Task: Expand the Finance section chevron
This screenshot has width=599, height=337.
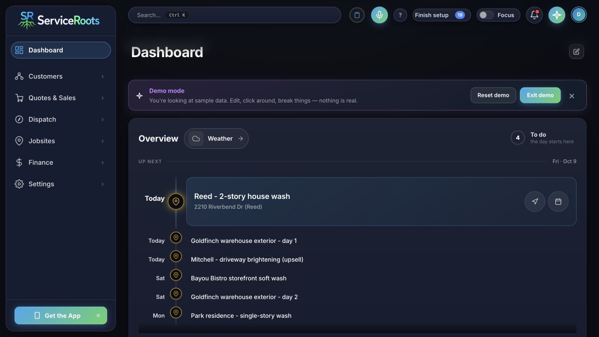Action: tap(102, 162)
